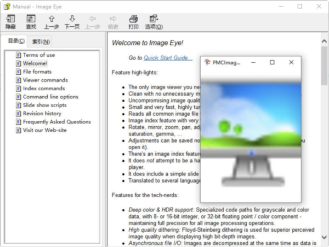Viewport: 329px width, 247px height.
Task: Click the monitor image in PMCImage window
Action: point(251,134)
